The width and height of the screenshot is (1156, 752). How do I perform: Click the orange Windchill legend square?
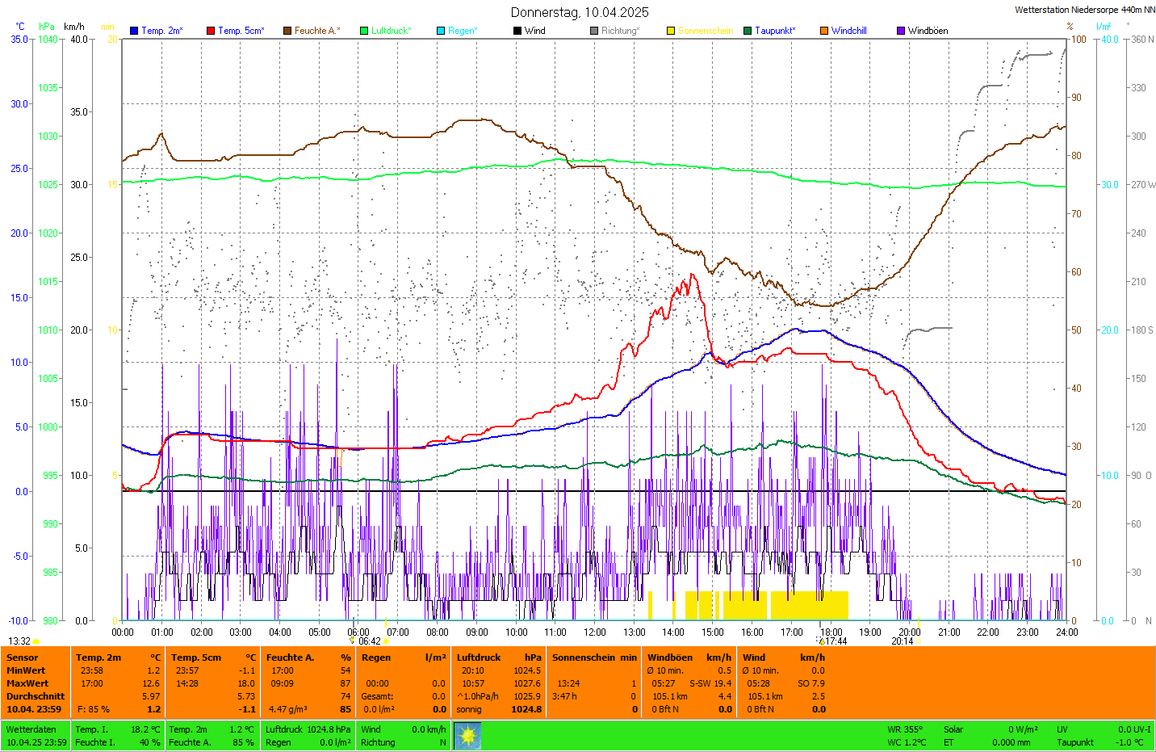(824, 31)
